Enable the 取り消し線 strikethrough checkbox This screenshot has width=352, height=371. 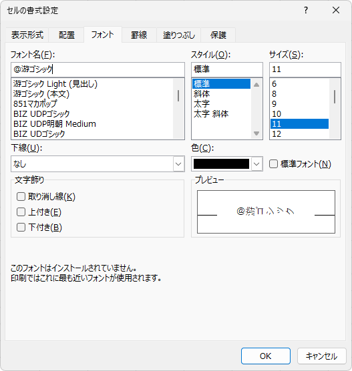point(21,196)
